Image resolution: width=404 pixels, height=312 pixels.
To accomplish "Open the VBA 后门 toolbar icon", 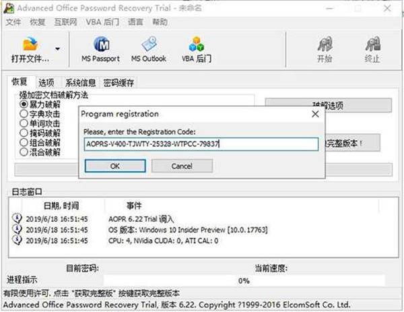I will tap(197, 44).
